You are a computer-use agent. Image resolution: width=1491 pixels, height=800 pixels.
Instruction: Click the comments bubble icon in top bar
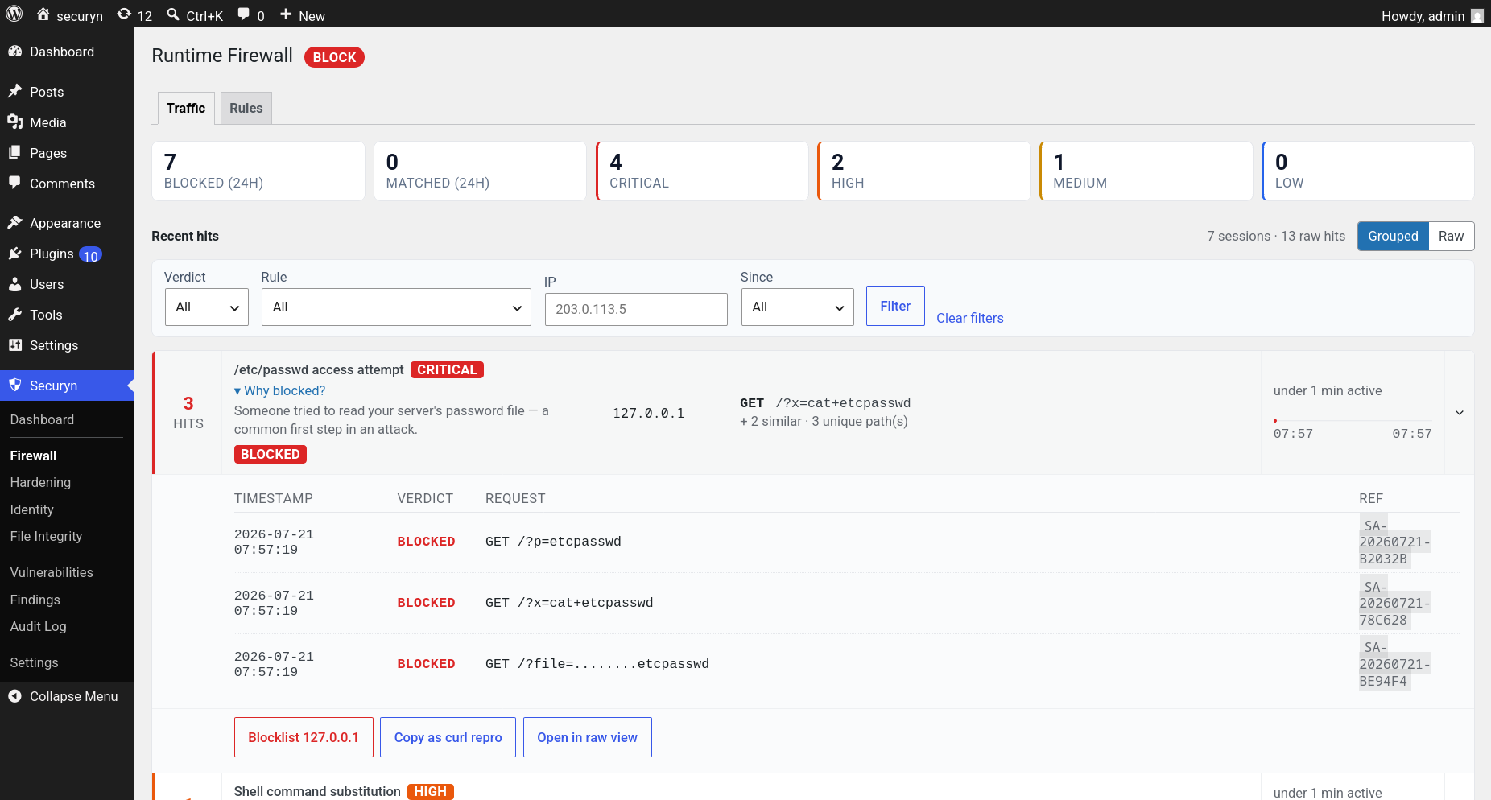[244, 14]
